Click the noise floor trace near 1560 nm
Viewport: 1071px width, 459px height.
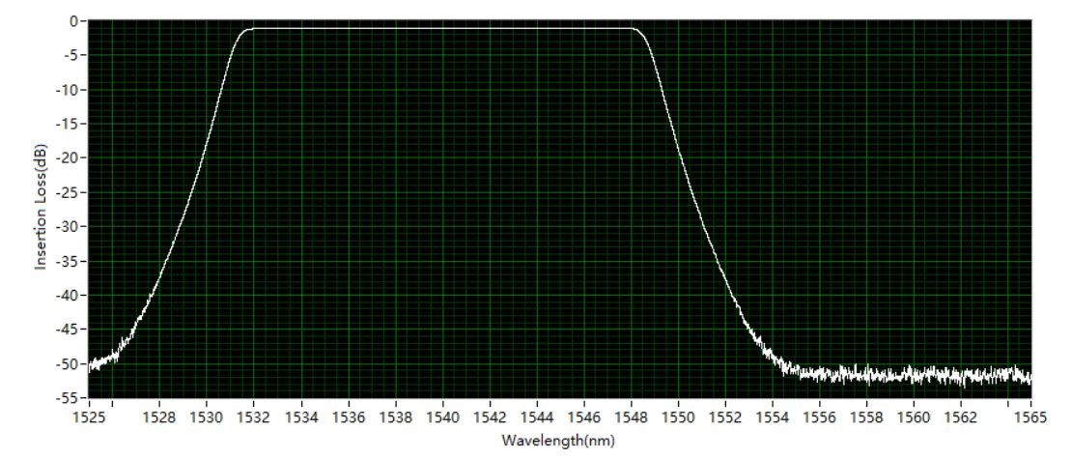point(914,374)
